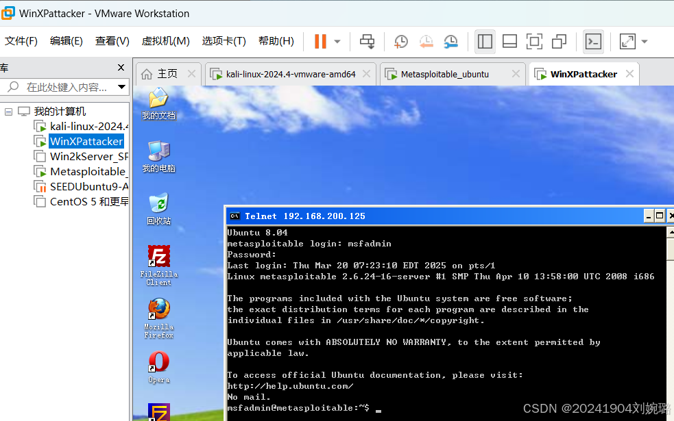Select CentOS 5 和更早 in the library
Image resolution: width=674 pixels, height=421 pixels.
(89, 202)
